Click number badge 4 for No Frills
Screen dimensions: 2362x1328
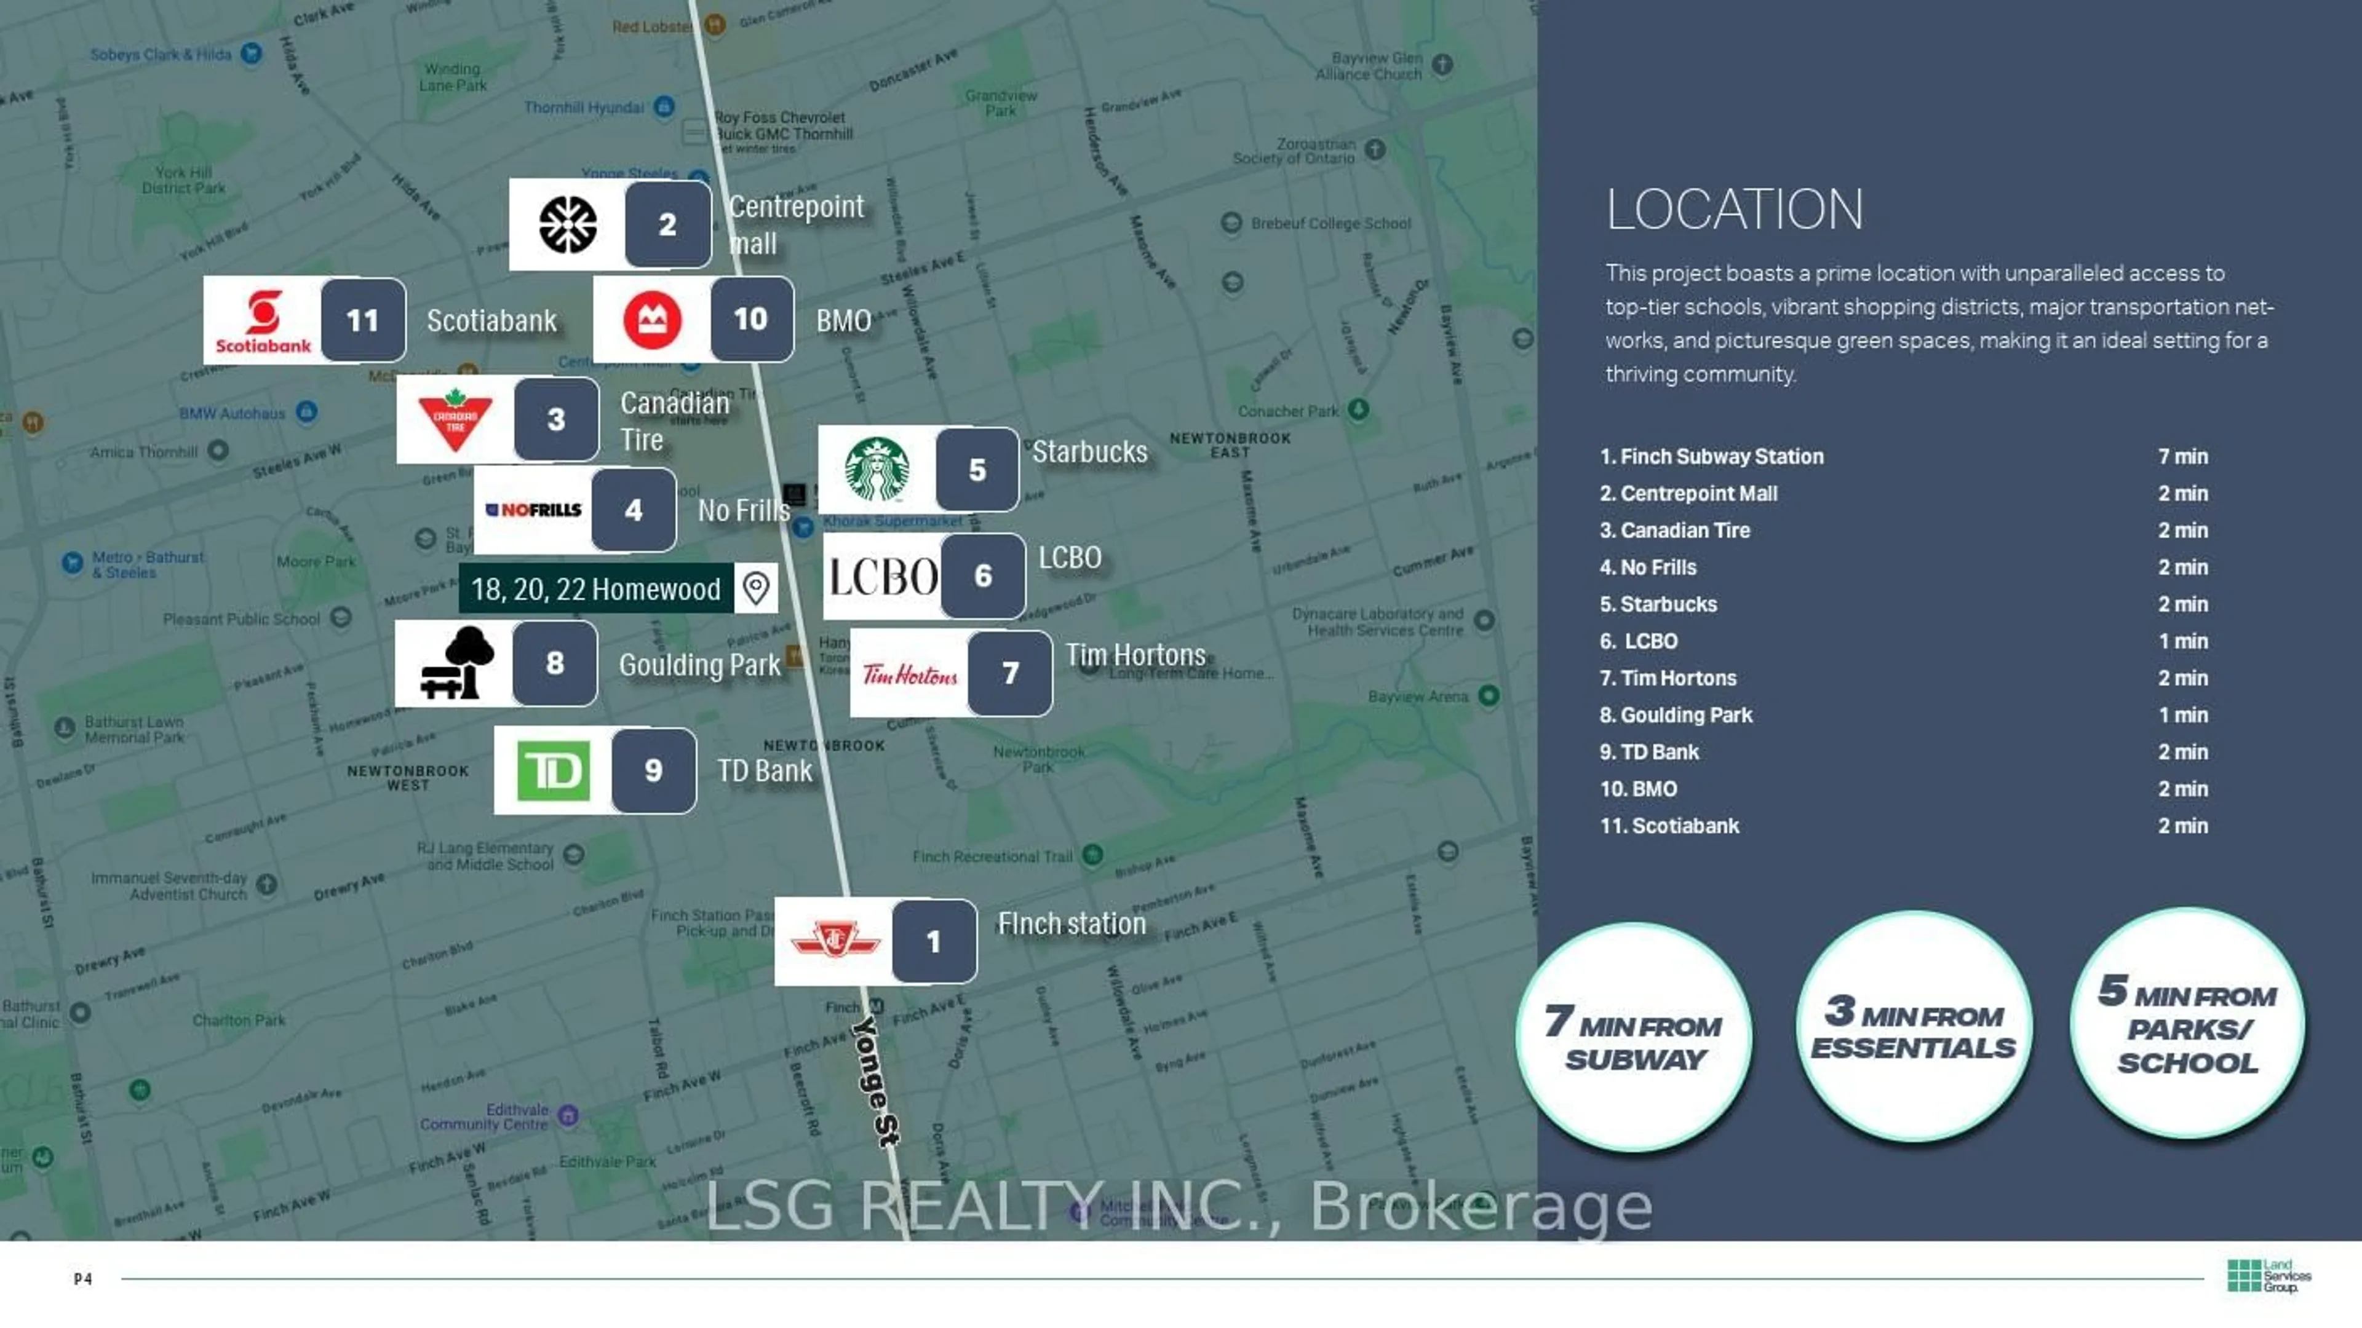[634, 510]
